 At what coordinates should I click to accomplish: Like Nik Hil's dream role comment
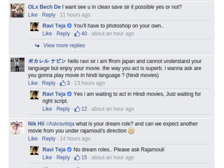pos(33,139)
